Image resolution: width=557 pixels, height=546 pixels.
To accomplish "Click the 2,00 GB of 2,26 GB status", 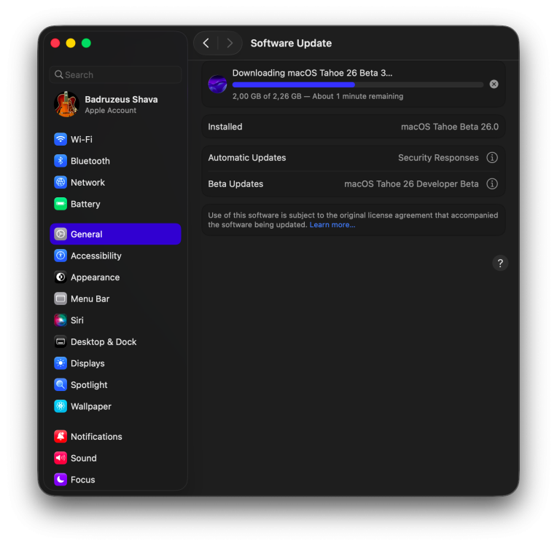I will 318,97.
